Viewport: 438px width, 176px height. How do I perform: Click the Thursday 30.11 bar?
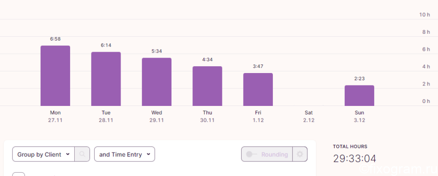click(x=207, y=86)
